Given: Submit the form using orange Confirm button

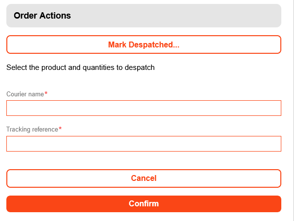Looking at the screenshot, I should (144, 204).
